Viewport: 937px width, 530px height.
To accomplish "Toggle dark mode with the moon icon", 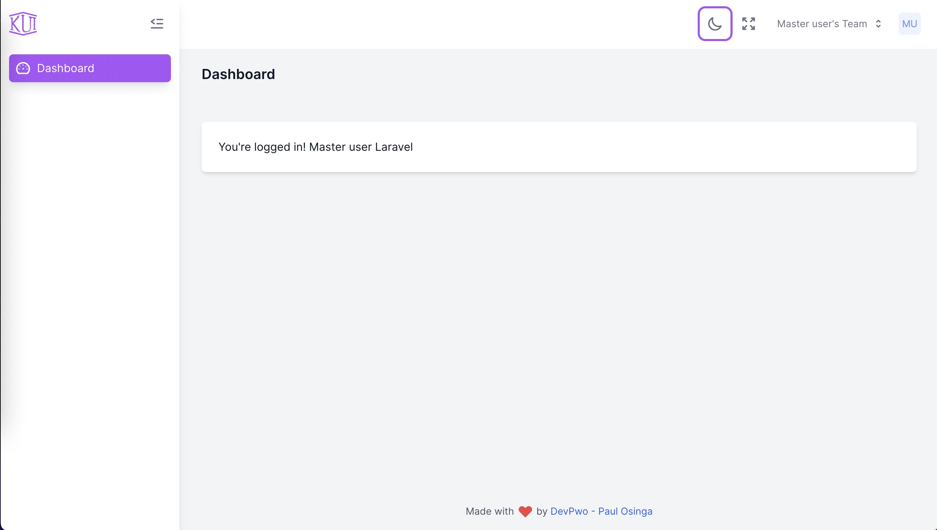I will [x=714, y=24].
